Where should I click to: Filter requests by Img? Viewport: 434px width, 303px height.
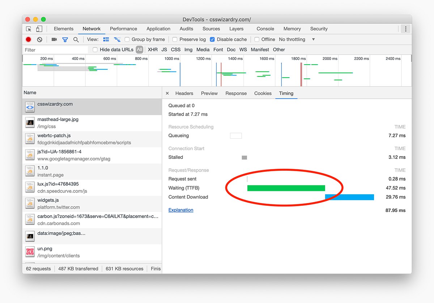tap(188, 49)
